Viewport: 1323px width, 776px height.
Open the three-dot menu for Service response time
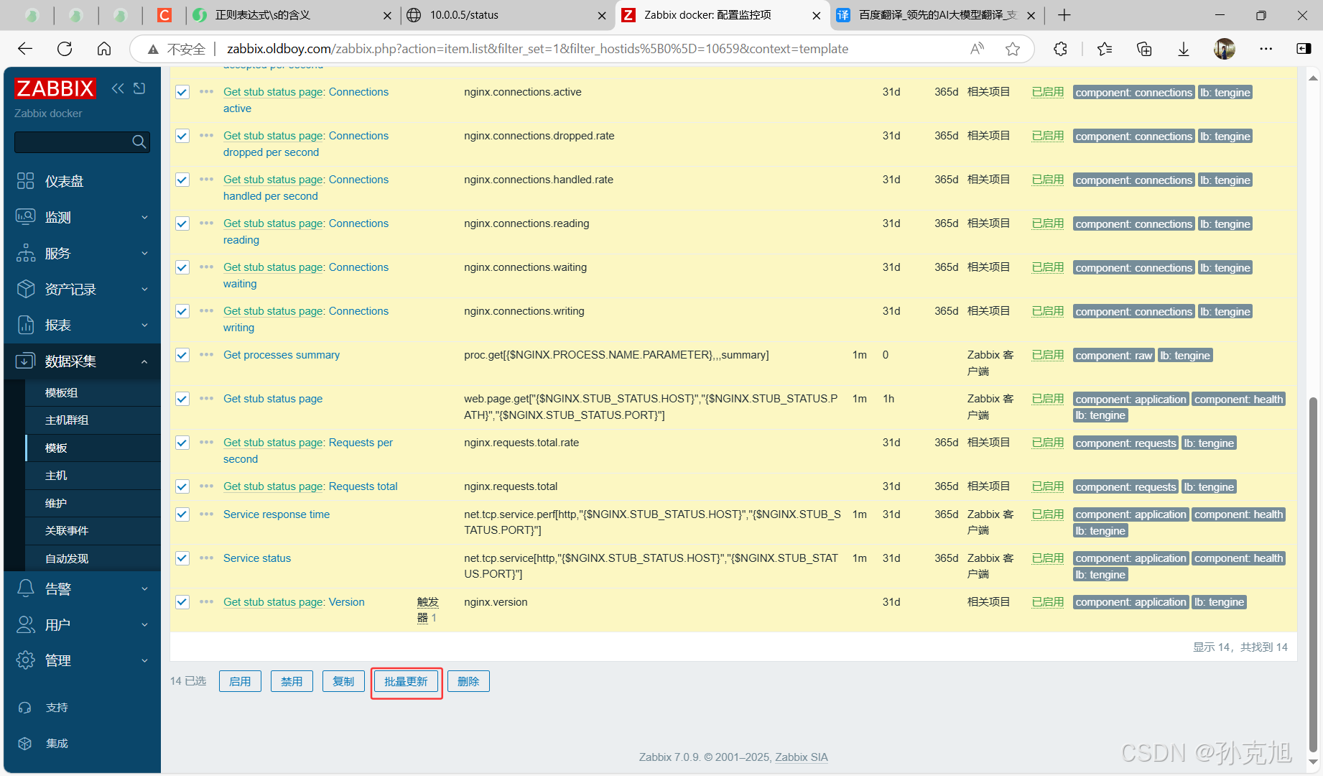point(207,514)
